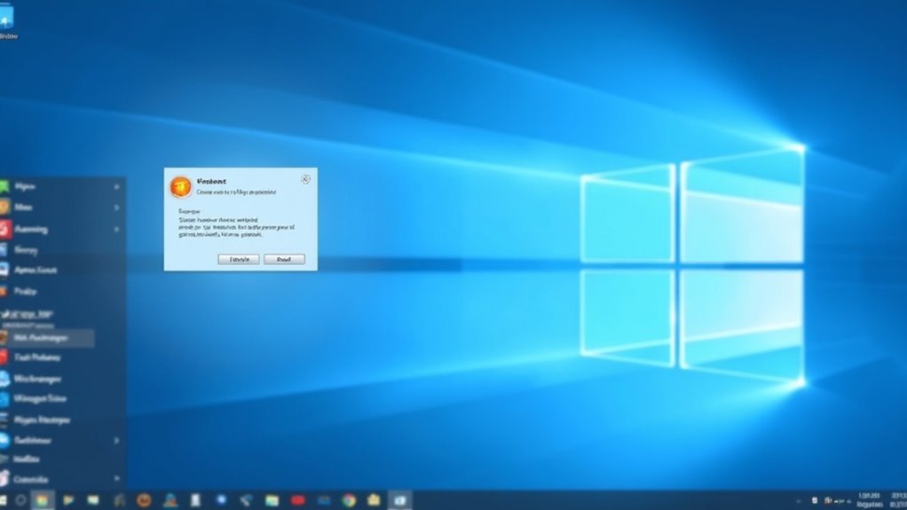Open the orange round icon in the taskbar
The height and width of the screenshot is (510, 907).
(143, 500)
